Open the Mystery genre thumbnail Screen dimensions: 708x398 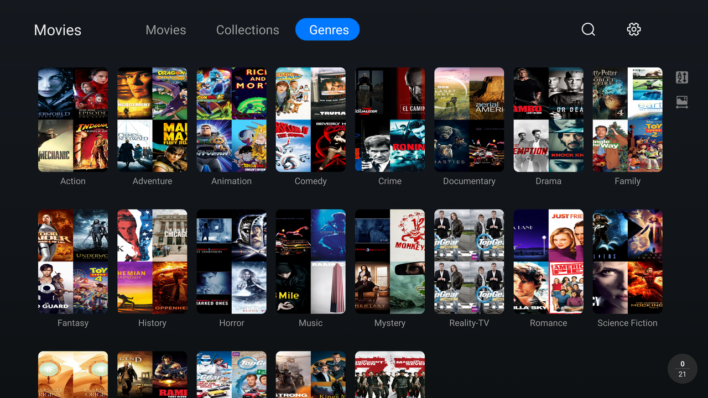click(x=390, y=261)
